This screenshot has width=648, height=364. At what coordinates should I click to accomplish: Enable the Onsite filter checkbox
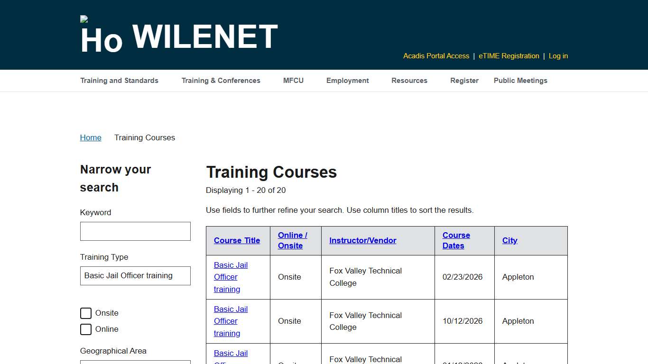point(86,313)
